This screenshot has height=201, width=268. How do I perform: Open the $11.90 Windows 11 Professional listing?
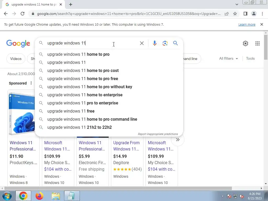(23, 146)
